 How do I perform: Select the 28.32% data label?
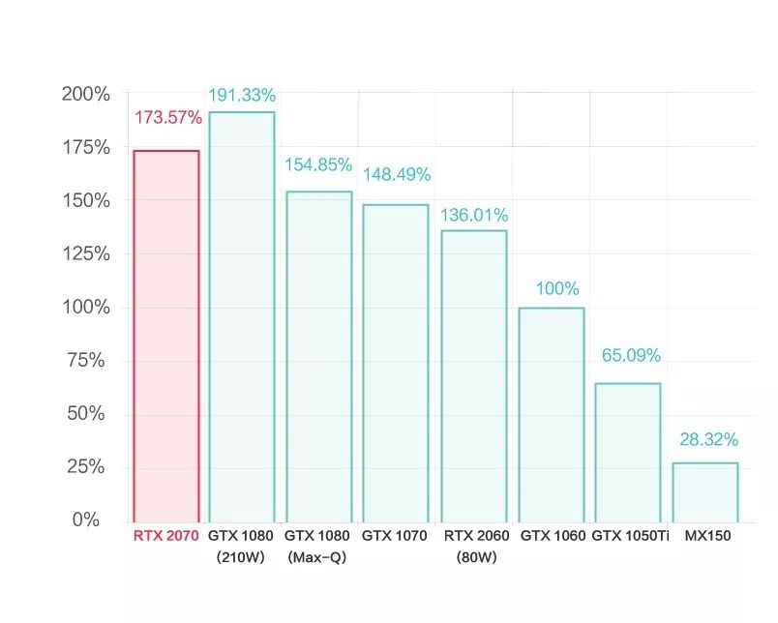(x=708, y=439)
